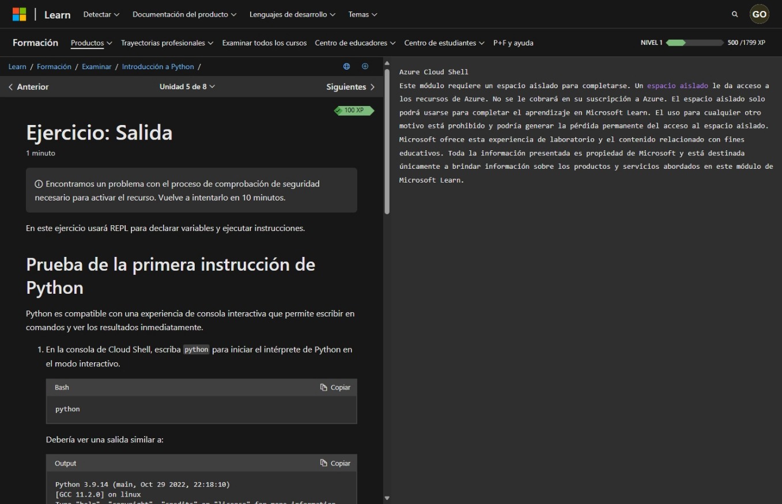782x504 pixels.
Task: Click the inline python code snippet
Action: [x=197, y=350]
